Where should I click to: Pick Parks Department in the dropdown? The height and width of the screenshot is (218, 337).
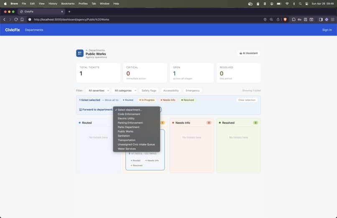[136, 127]
